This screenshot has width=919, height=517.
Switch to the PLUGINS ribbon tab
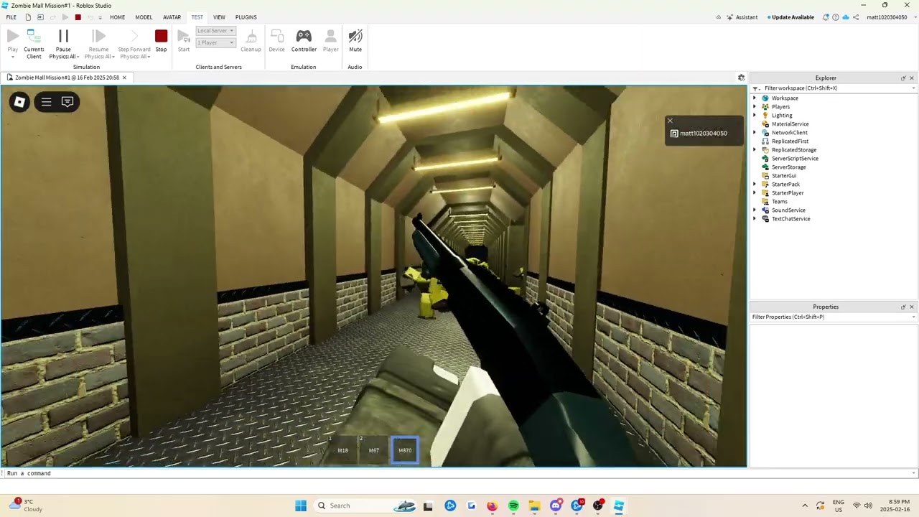point(246,17)
